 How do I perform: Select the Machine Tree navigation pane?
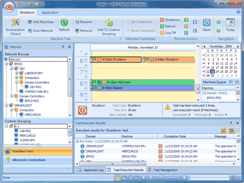click(x=38, y=151)
